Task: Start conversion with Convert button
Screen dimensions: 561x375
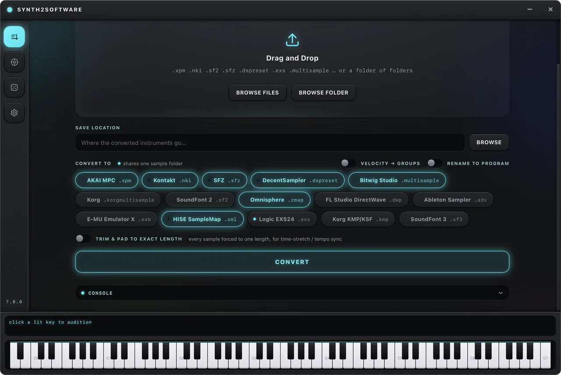Action: pyautogui.click(x=292, y=262)
